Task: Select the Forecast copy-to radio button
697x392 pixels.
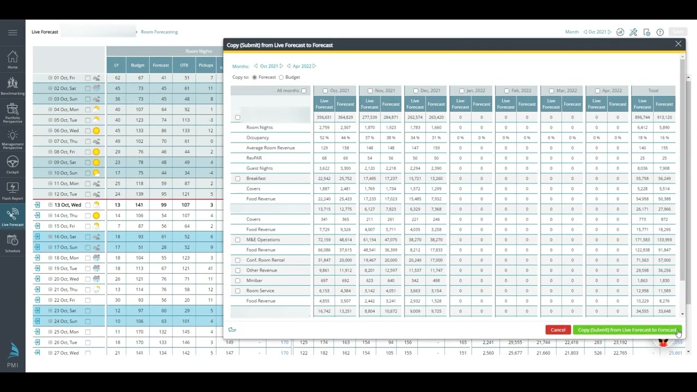Action: click(x=254, y=77)
